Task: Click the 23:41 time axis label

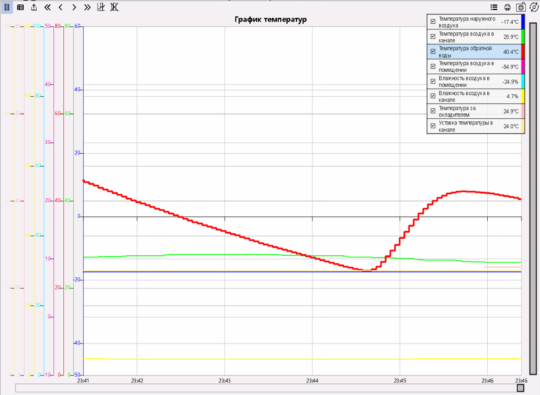Action: pos(83,380)
